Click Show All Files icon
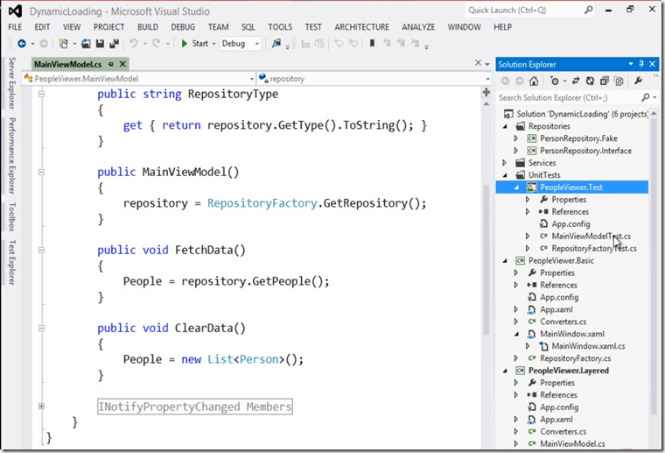Screen dimensions: 665x453 coord(619,81)
